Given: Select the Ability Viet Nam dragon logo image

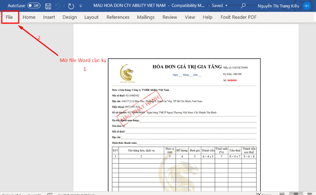Looking at the screenshot, I should click(127, 74).
